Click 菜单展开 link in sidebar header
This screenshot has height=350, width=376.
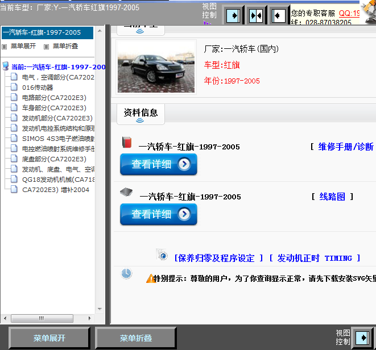(23, 46)
